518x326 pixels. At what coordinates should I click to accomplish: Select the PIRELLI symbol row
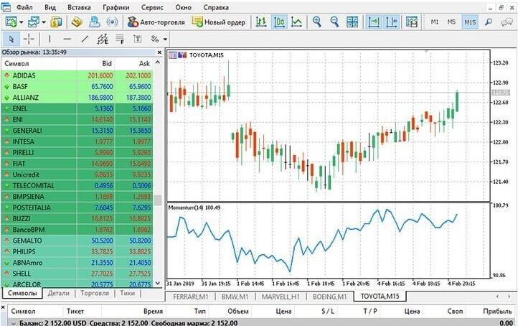click(77, 152)
